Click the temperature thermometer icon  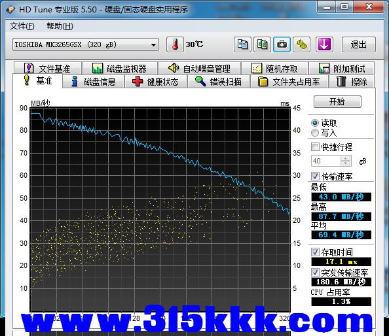(175, 44)
